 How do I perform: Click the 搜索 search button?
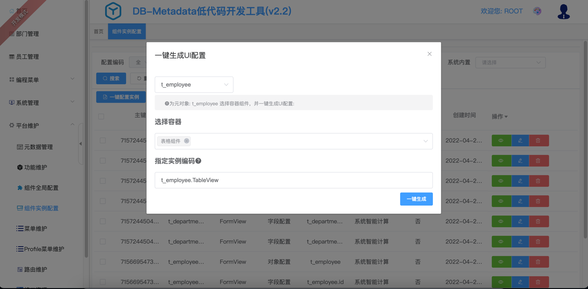111,78
